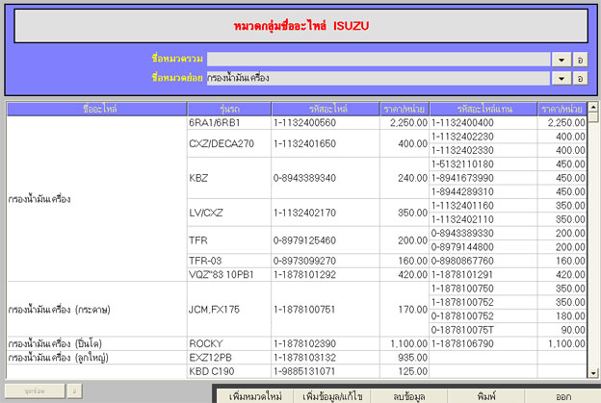The width and height of the screenshot is (601, 403).
Task: Click substitute code 1-1878100750
Action: tap(483, 289)
